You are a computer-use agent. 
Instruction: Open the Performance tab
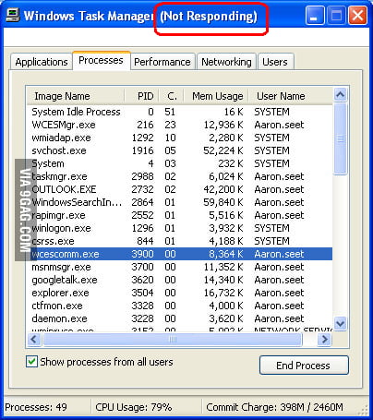[x=162, y=62]
